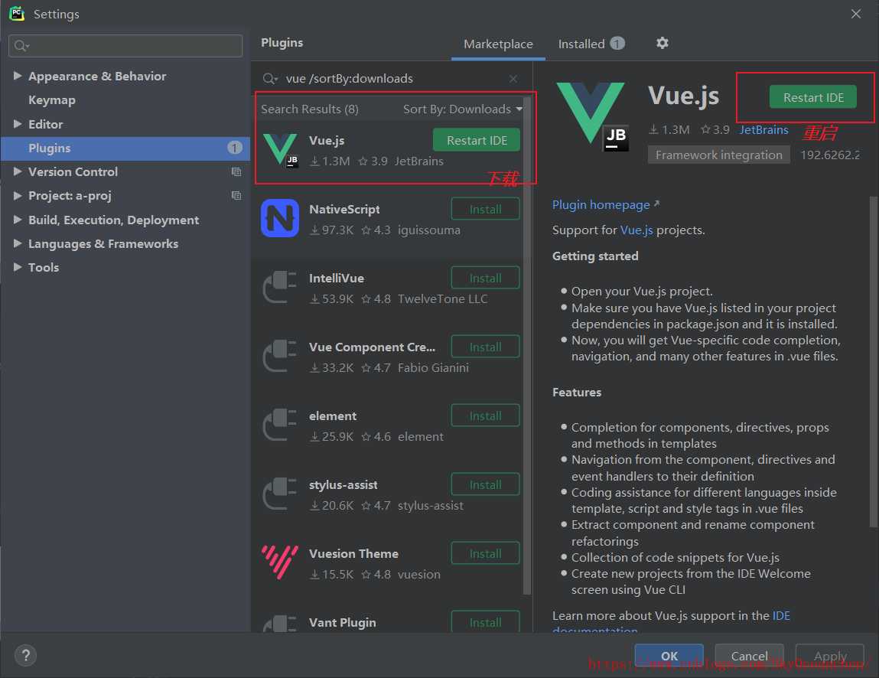Select the Vuesion Theme plugin title
Screen dimensions: 879x678
point(353,553)
